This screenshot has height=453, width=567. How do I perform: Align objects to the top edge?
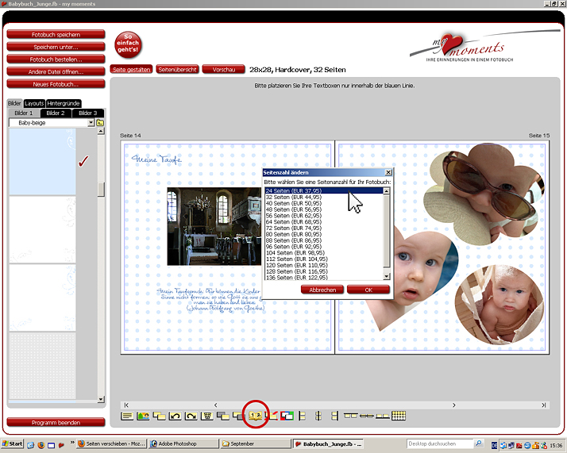[x=351, y=417]
